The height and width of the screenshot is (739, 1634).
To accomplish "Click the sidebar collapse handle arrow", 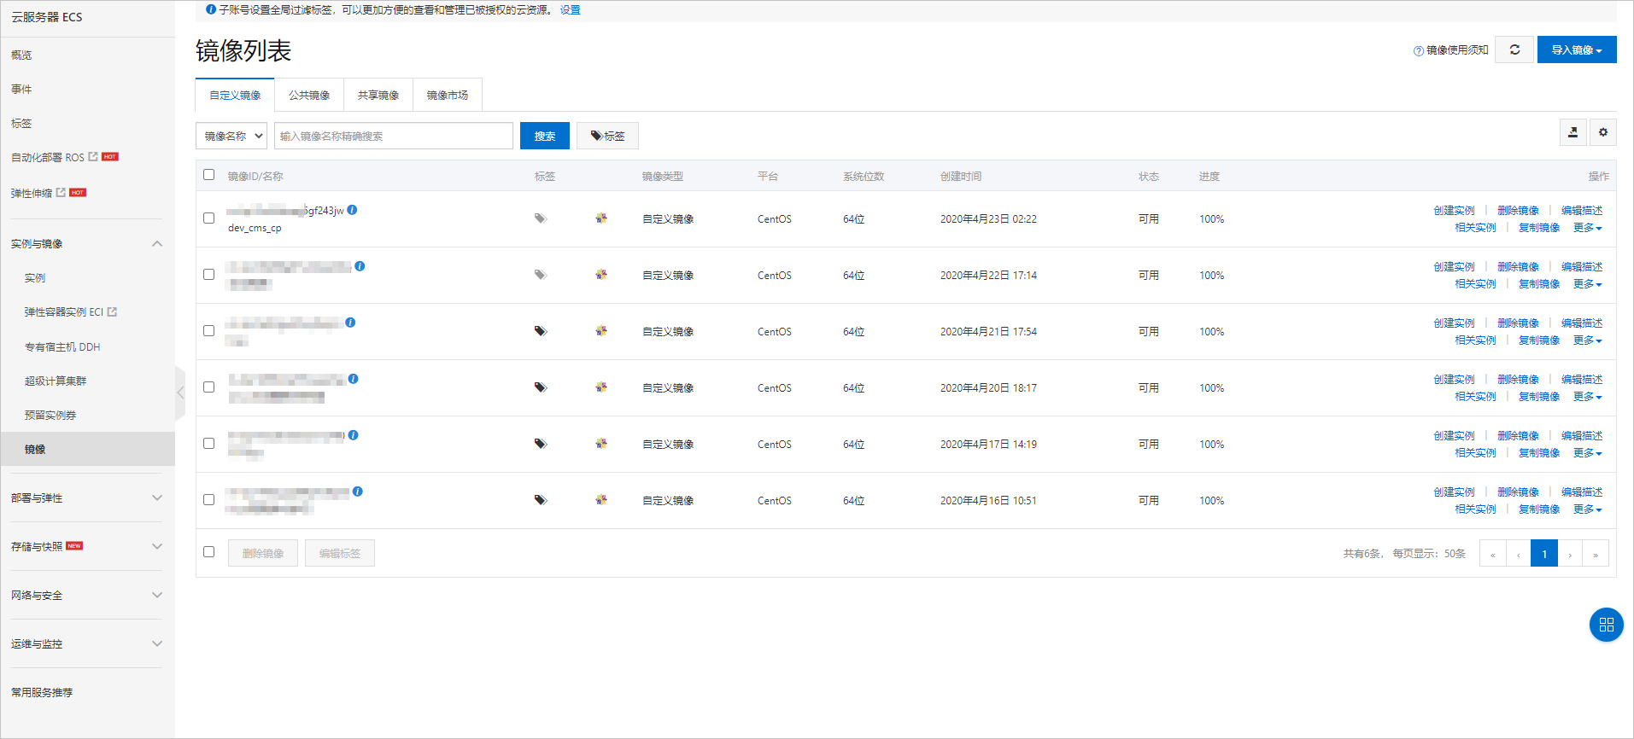I will [180, 393].
